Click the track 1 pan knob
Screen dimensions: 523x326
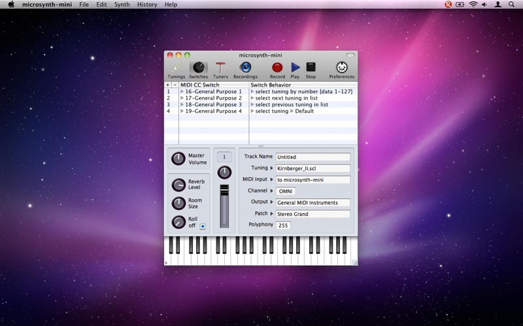pos(224,172)
